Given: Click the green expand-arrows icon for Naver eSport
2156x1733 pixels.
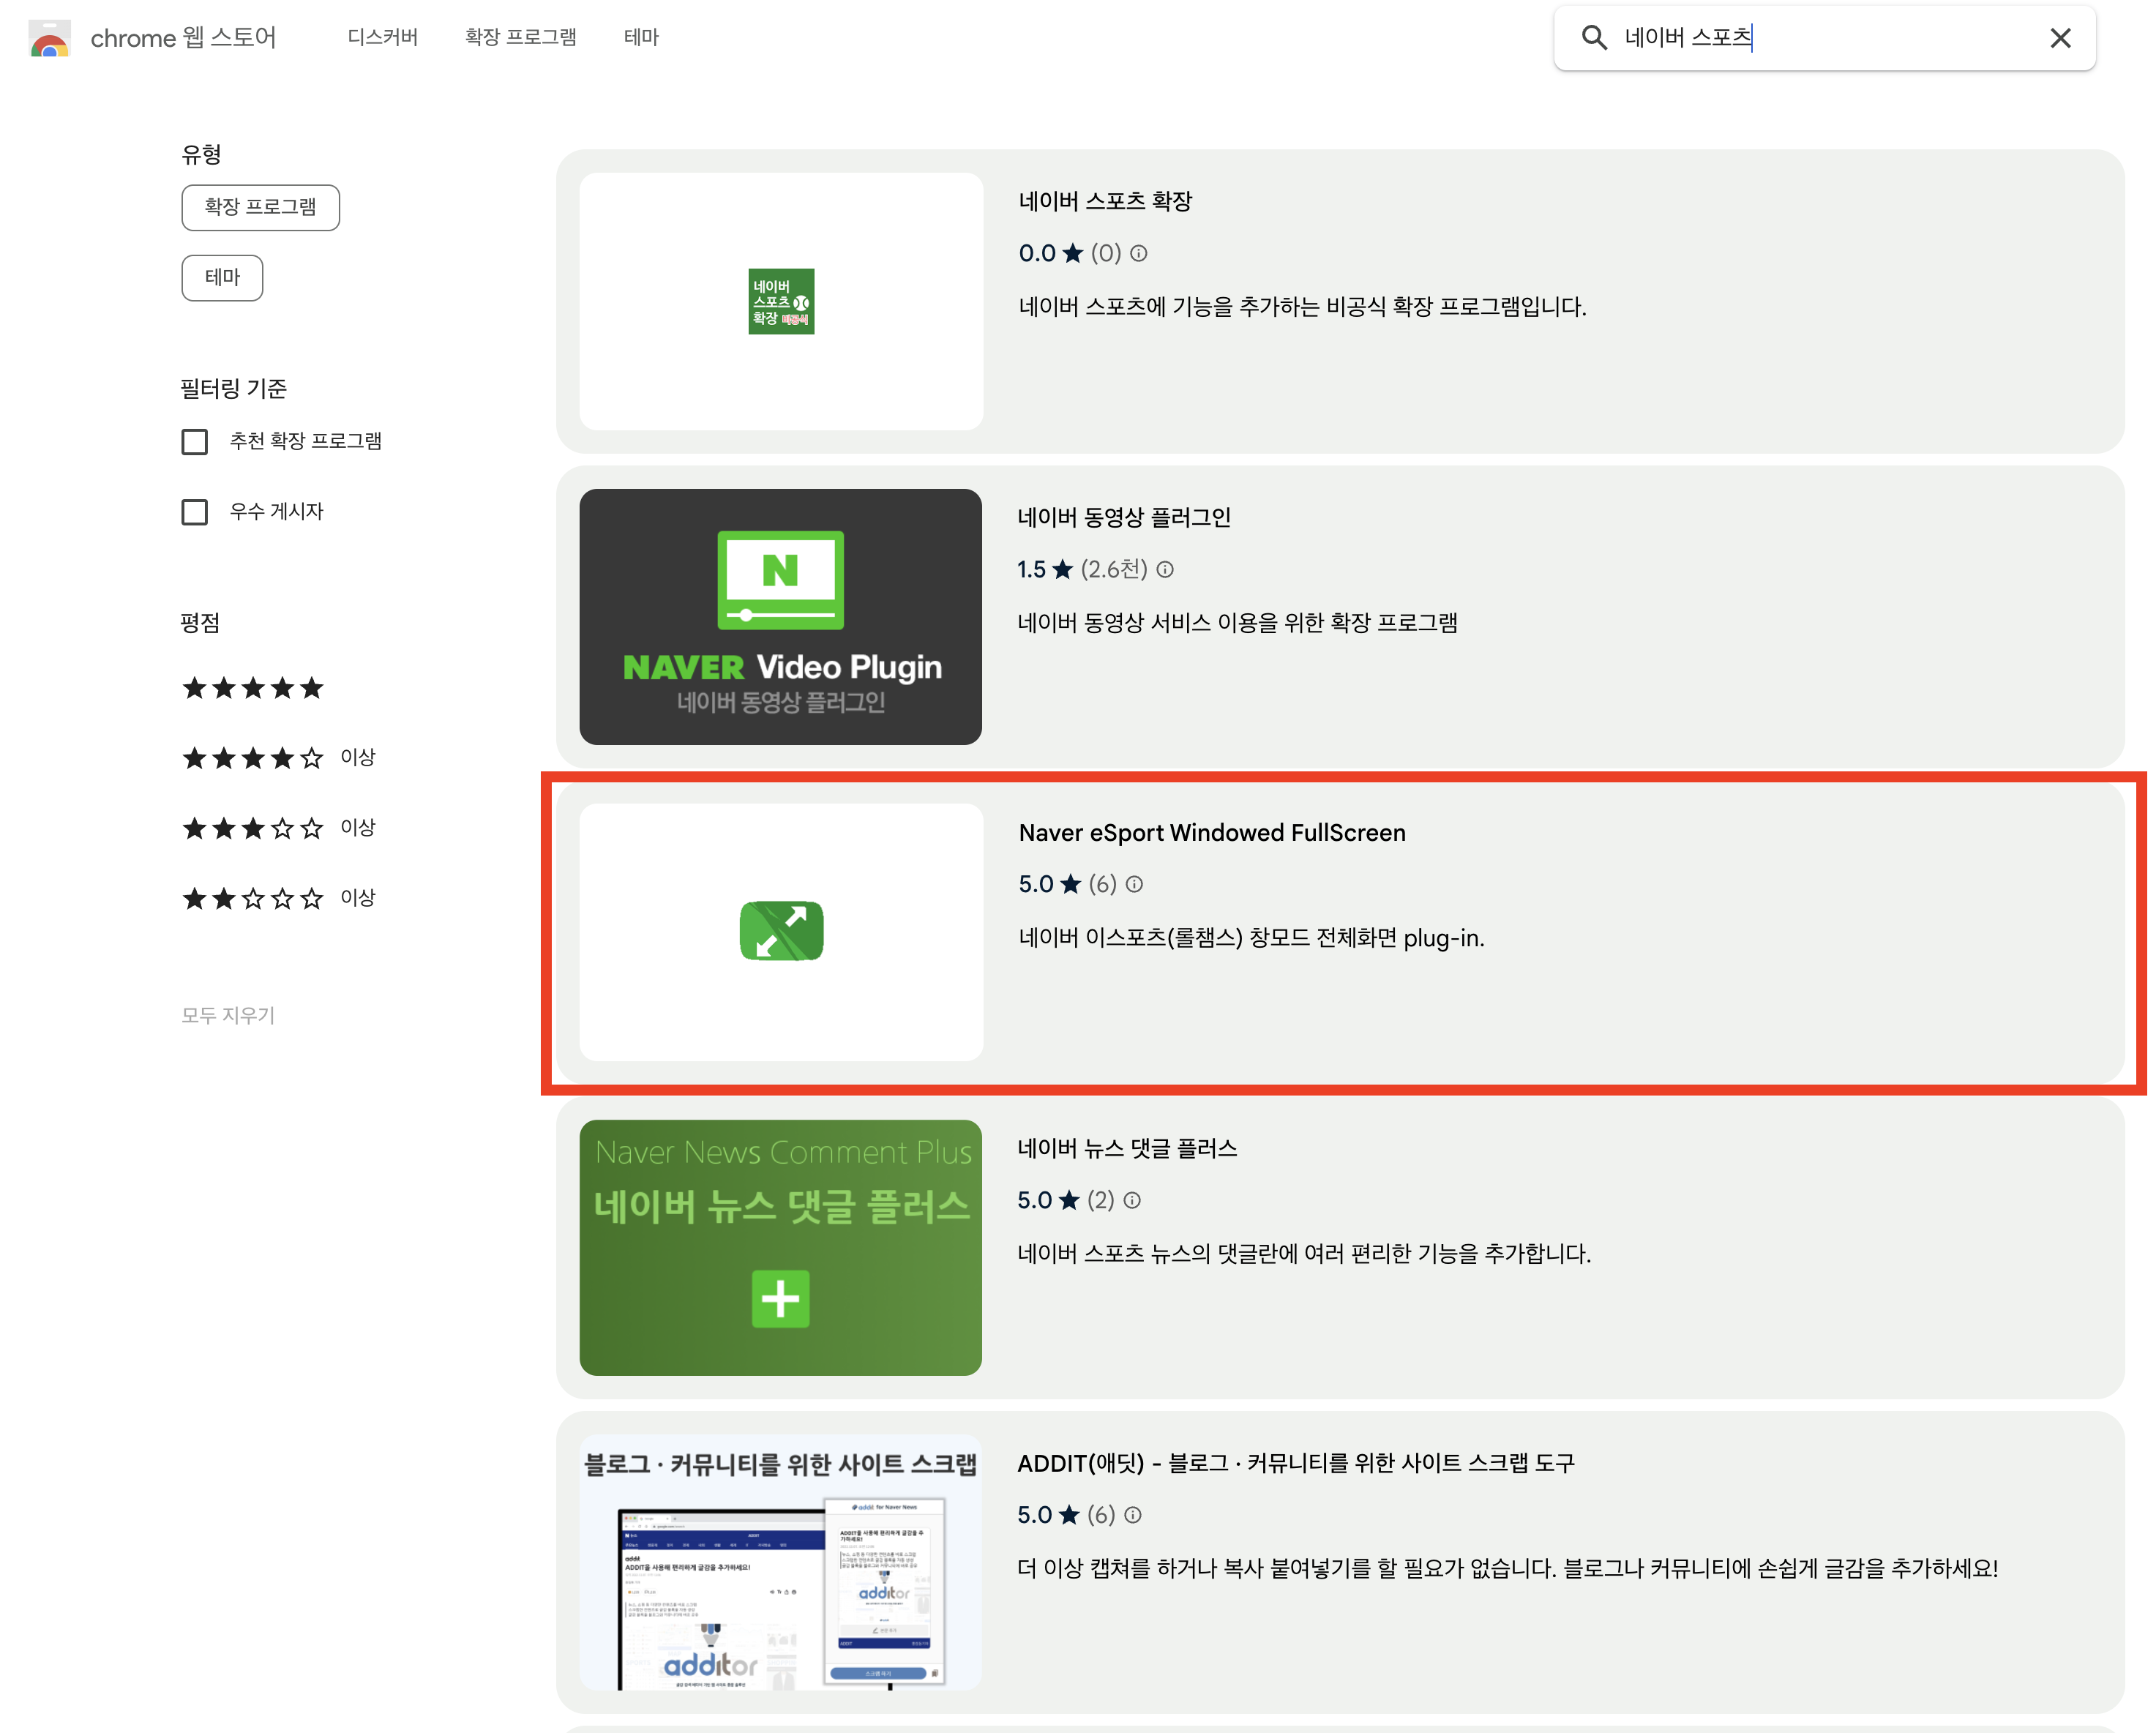Looking at the screenshot, I should 781,931.
